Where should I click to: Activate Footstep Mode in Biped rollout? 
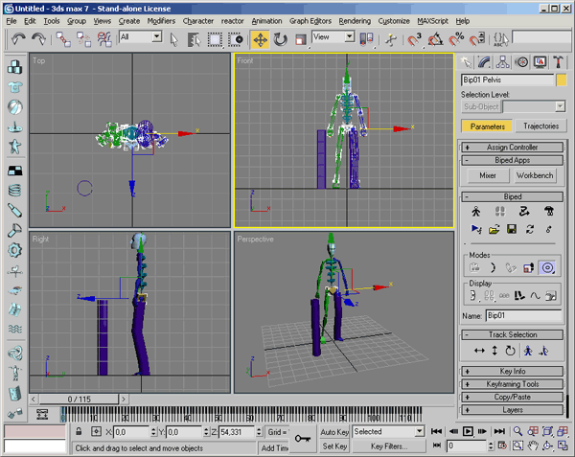pos(498,212)
